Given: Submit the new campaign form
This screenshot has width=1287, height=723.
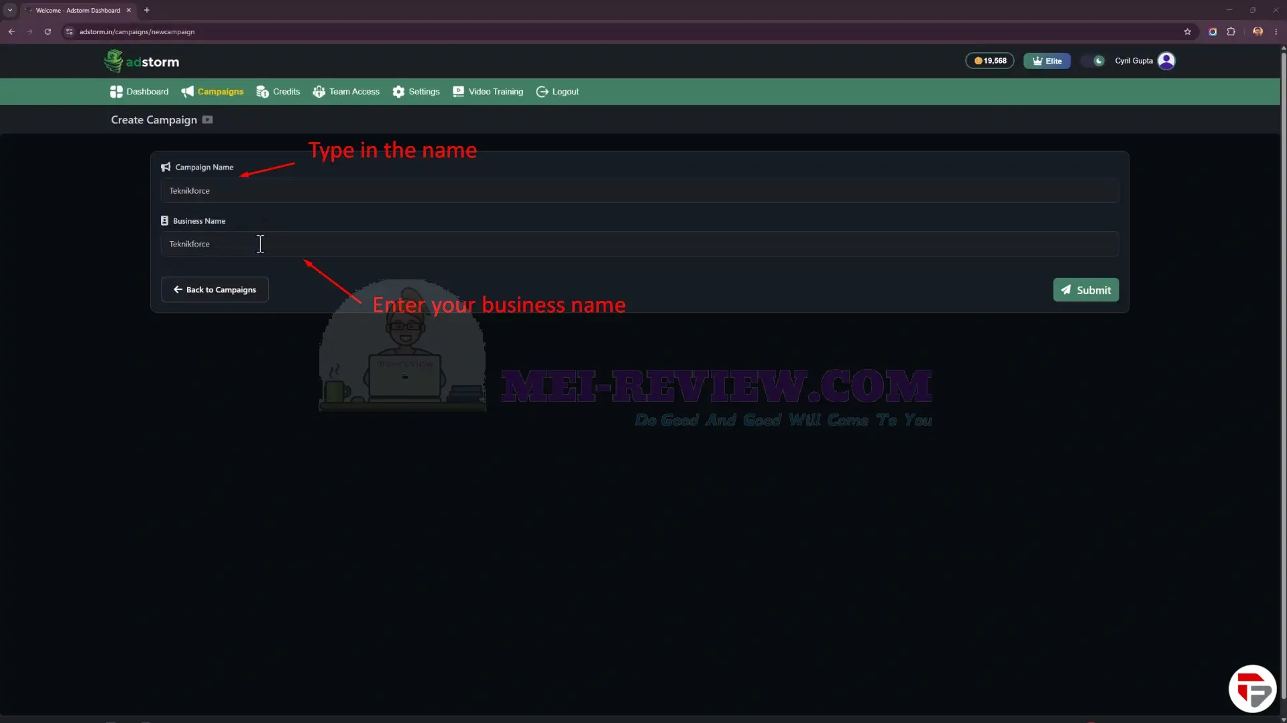Looking at the screenshot, I should point(1086,290).
